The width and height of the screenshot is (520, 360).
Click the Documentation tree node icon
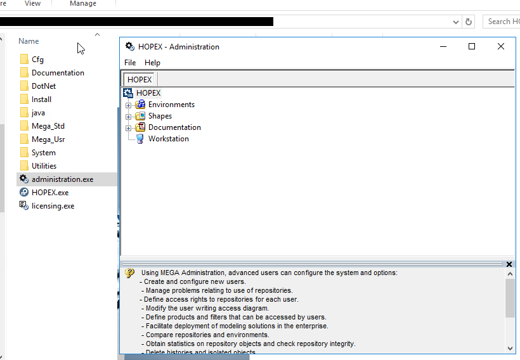point(140,127)
